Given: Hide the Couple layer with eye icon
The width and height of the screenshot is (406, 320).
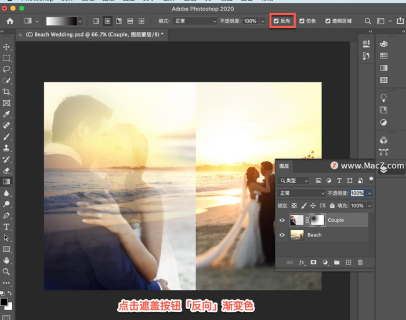Looking at the screenshot, I should 282,220.
